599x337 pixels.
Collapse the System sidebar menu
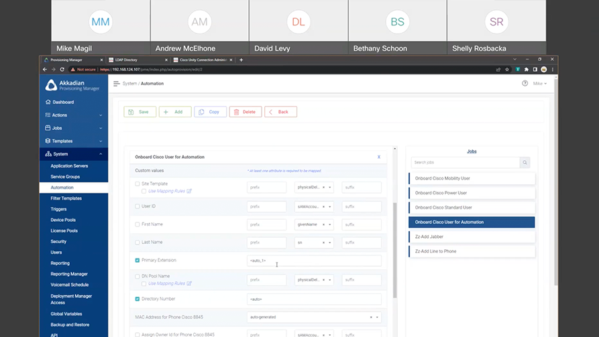[x=73, y=154]
